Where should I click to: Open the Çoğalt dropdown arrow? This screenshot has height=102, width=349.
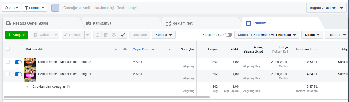click(x=56, y=35)
